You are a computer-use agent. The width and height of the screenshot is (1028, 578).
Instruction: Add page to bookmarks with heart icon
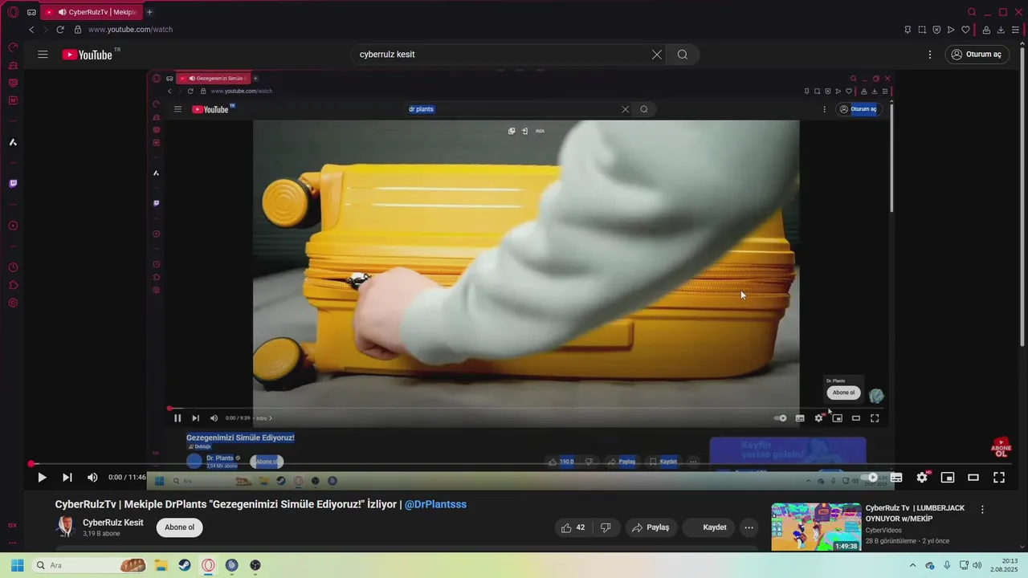[965, 30]
